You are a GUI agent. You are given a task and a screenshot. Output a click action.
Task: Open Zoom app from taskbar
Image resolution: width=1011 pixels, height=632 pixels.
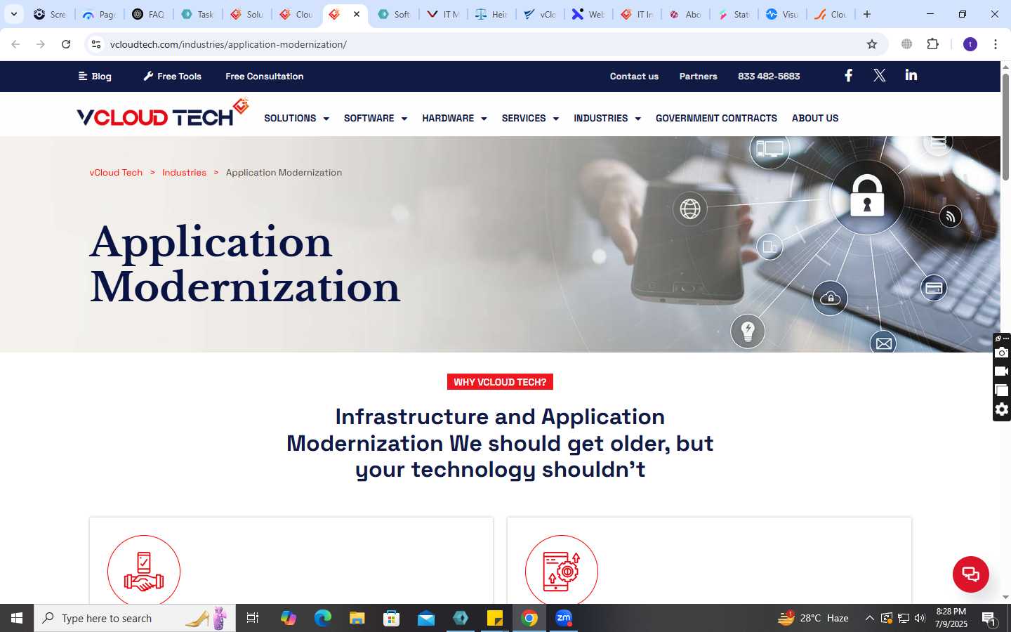(x=564, y=618)
